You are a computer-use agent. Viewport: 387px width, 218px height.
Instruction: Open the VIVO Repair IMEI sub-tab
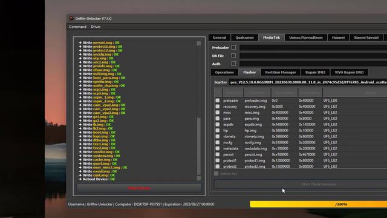click(x=349, y=73)
